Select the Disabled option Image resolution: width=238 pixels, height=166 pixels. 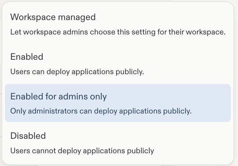[118, 143]
